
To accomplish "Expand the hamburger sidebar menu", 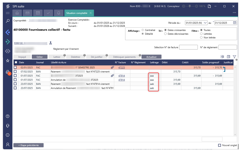I will (x=8, y=13).
